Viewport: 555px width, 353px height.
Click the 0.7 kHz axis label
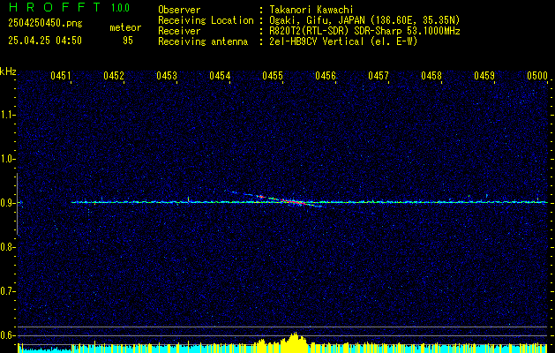(x=8, y=291)
